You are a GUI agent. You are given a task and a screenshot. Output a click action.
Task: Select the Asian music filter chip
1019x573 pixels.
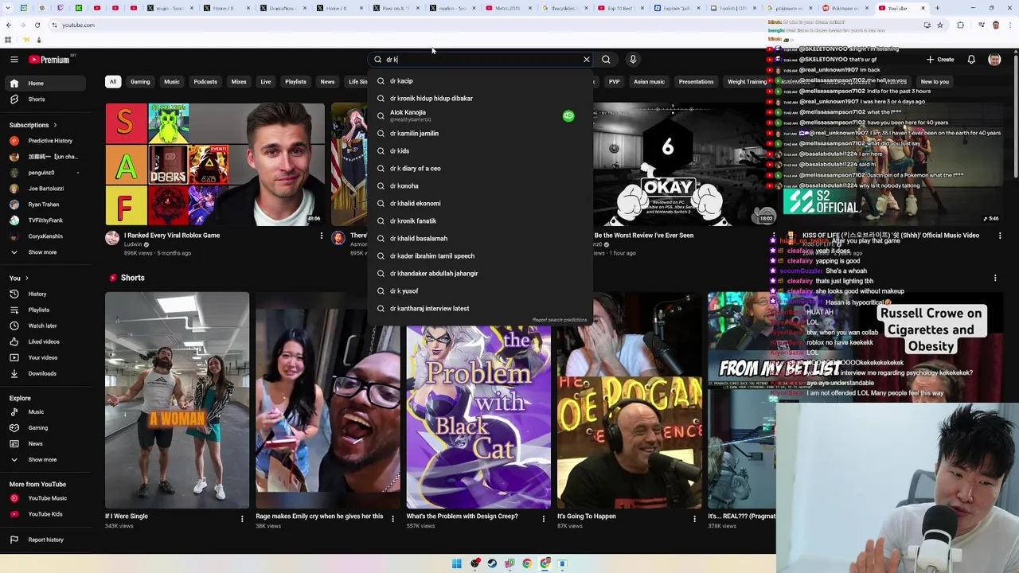pyautogui.click(x=649, y=82)
